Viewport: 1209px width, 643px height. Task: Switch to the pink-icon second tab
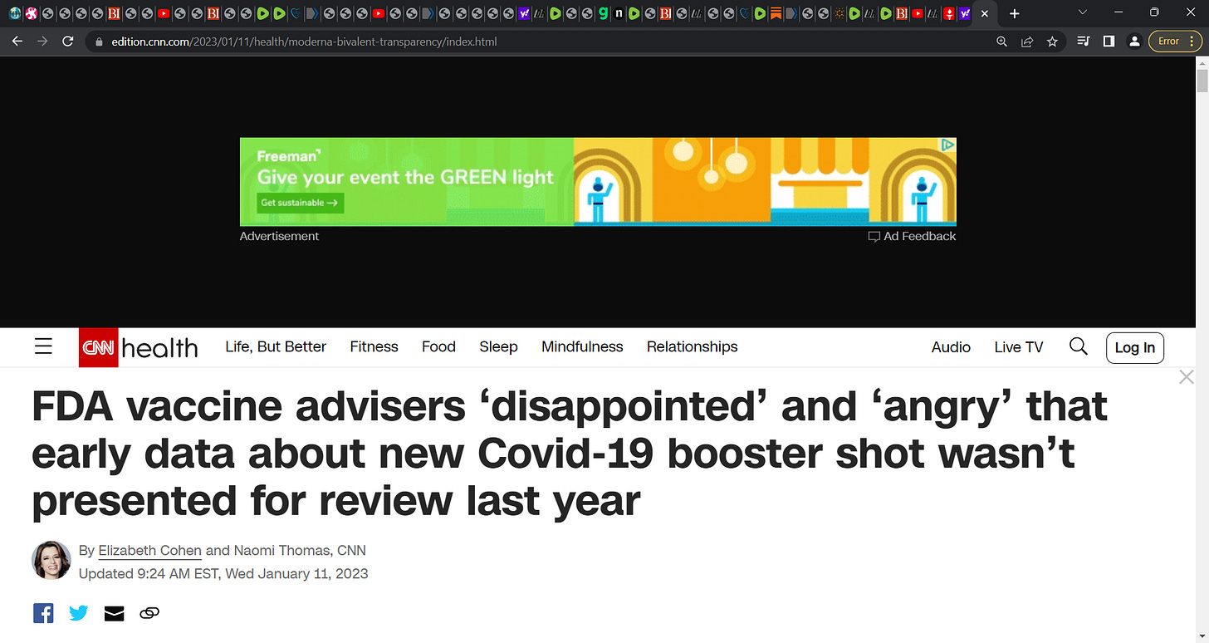pos(31,13)
